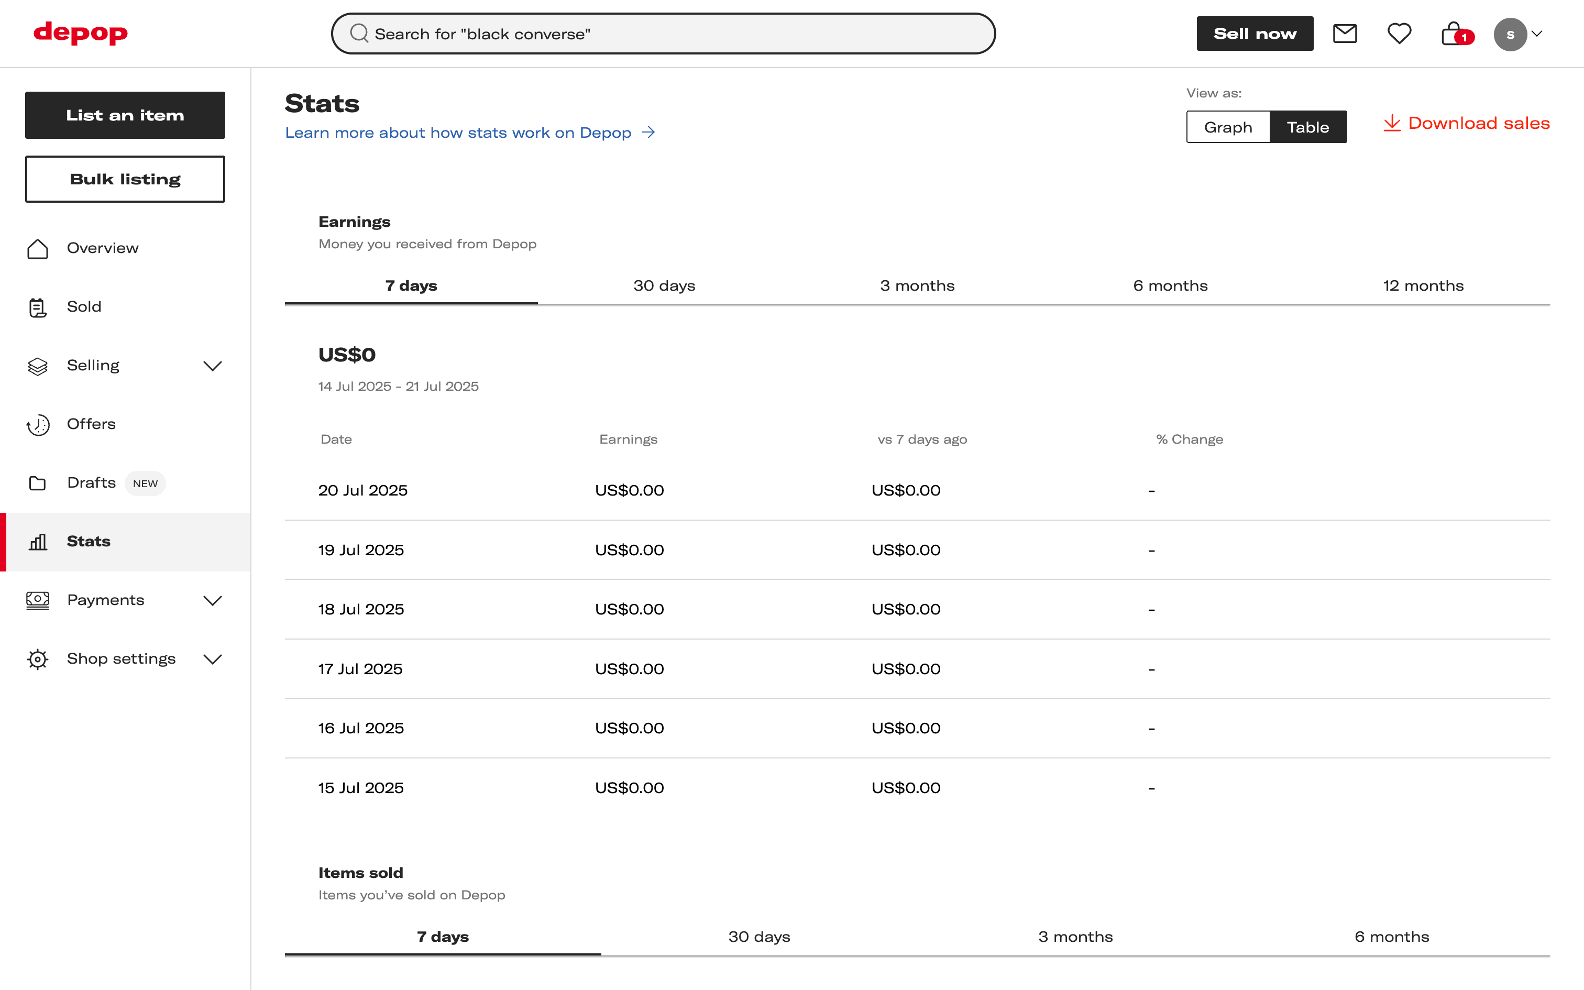The height and width of the screenshot is (990, 1584).
Task: Click the heart favorites icon
Action: pyautogui.click(x=1400, y=34)
